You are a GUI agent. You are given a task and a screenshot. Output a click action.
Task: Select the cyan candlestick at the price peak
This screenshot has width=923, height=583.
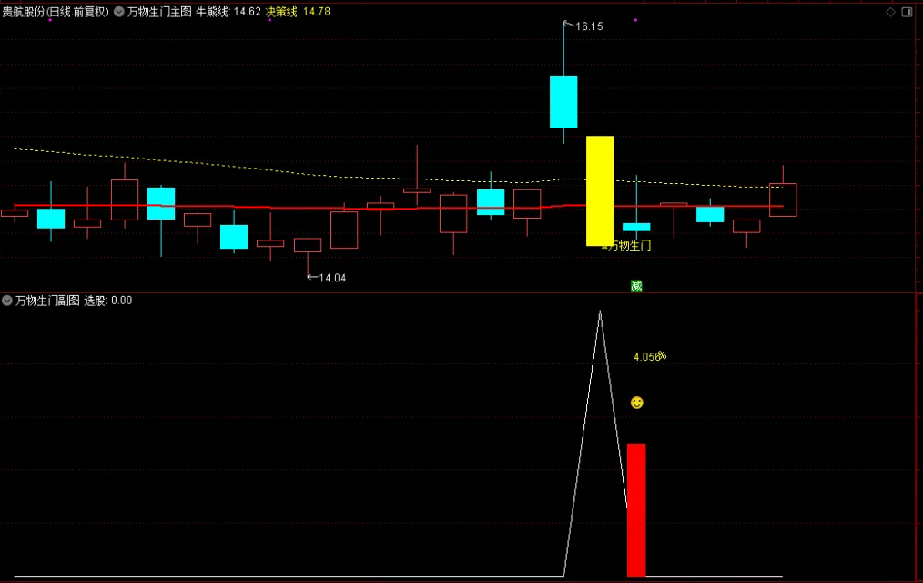click(563, 101)
